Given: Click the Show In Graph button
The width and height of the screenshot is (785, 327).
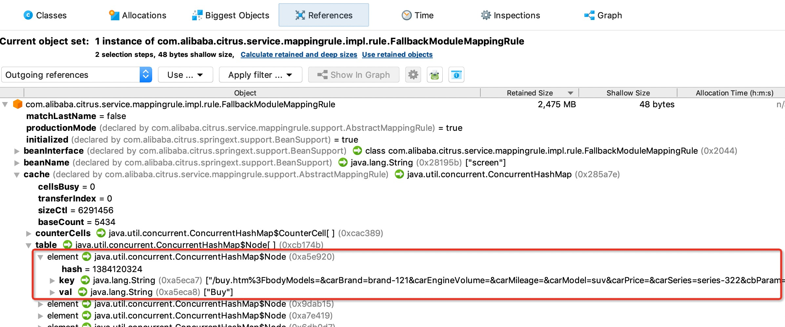Looking at the screenshot, I should 353,75.
